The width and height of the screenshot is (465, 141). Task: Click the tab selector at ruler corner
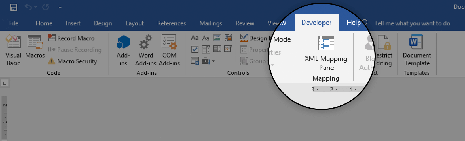click(x=5, y=83)
